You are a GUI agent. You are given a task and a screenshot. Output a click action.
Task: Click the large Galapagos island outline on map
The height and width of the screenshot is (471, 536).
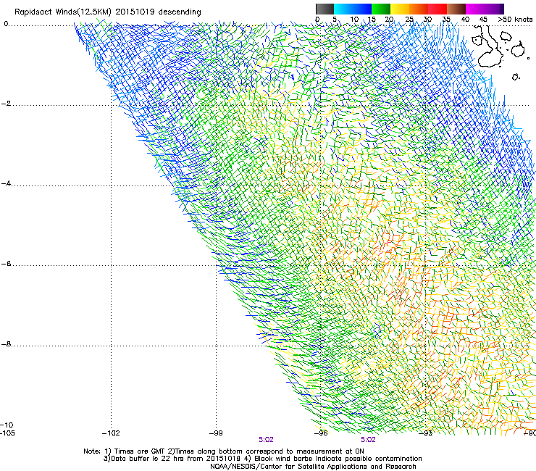tap(490, 46)
